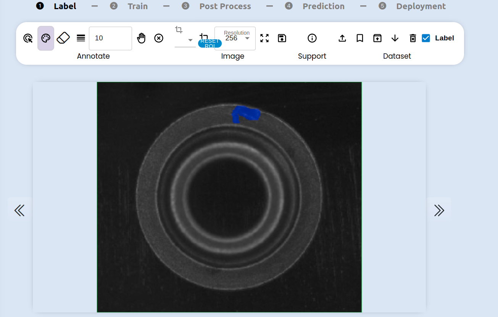Click the Support group label
The image size is (498, 317).
(x=312, y=56)
